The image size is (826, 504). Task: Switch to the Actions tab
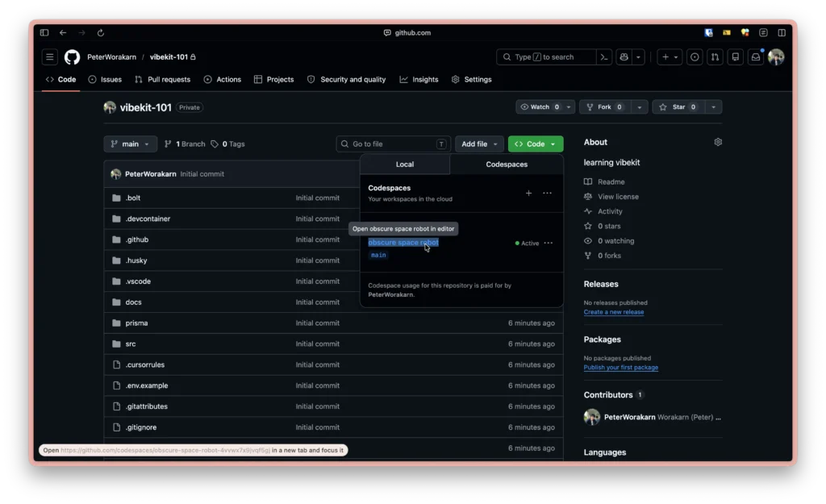223,80
